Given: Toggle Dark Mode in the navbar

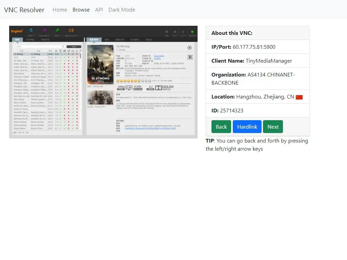Looking at the screenshot, I should (122, 10).
